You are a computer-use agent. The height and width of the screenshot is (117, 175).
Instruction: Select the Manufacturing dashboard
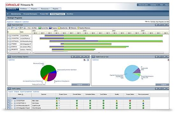[16, 14]
